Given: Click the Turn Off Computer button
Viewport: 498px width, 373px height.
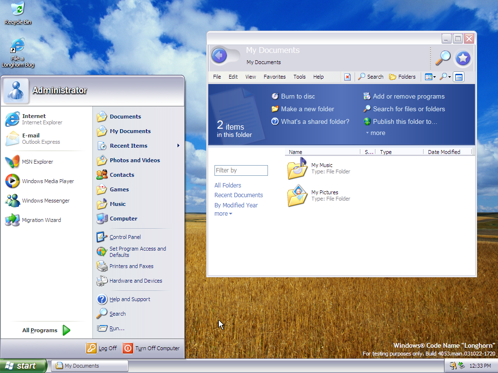Looking at the screenshot, I should coord(151,348).
